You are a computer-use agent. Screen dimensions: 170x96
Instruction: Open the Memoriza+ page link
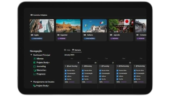tap(41, 70)
